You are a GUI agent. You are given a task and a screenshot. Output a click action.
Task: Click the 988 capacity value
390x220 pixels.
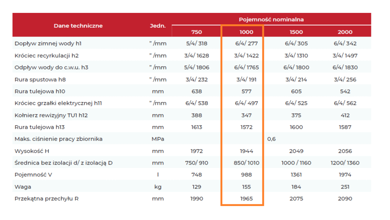coord(246,175)
